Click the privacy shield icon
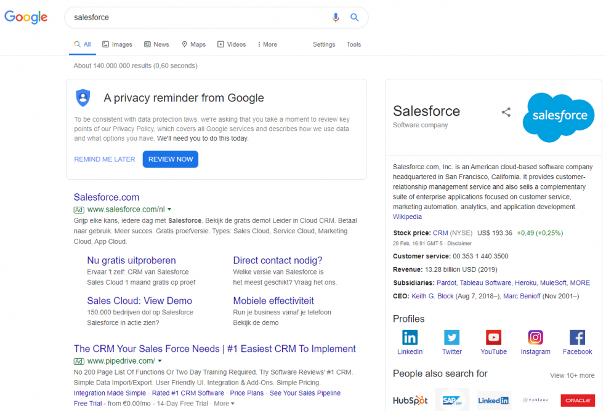606x411 pixels. [x=83, y=98]
